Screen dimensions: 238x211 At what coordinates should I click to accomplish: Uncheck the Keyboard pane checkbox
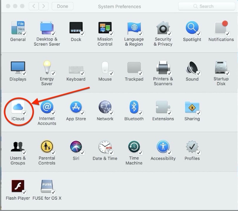tap(83, 73)
